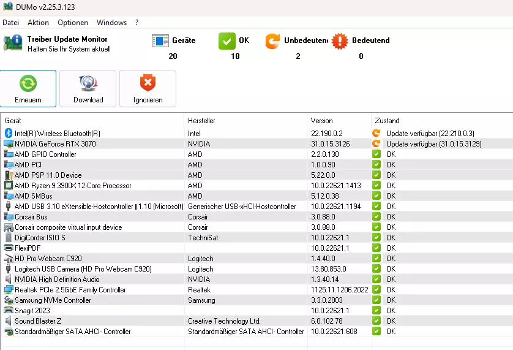
Task: Select NVIDIA GeForce RTX 3070 device row
Action: (x=256, y=144)
